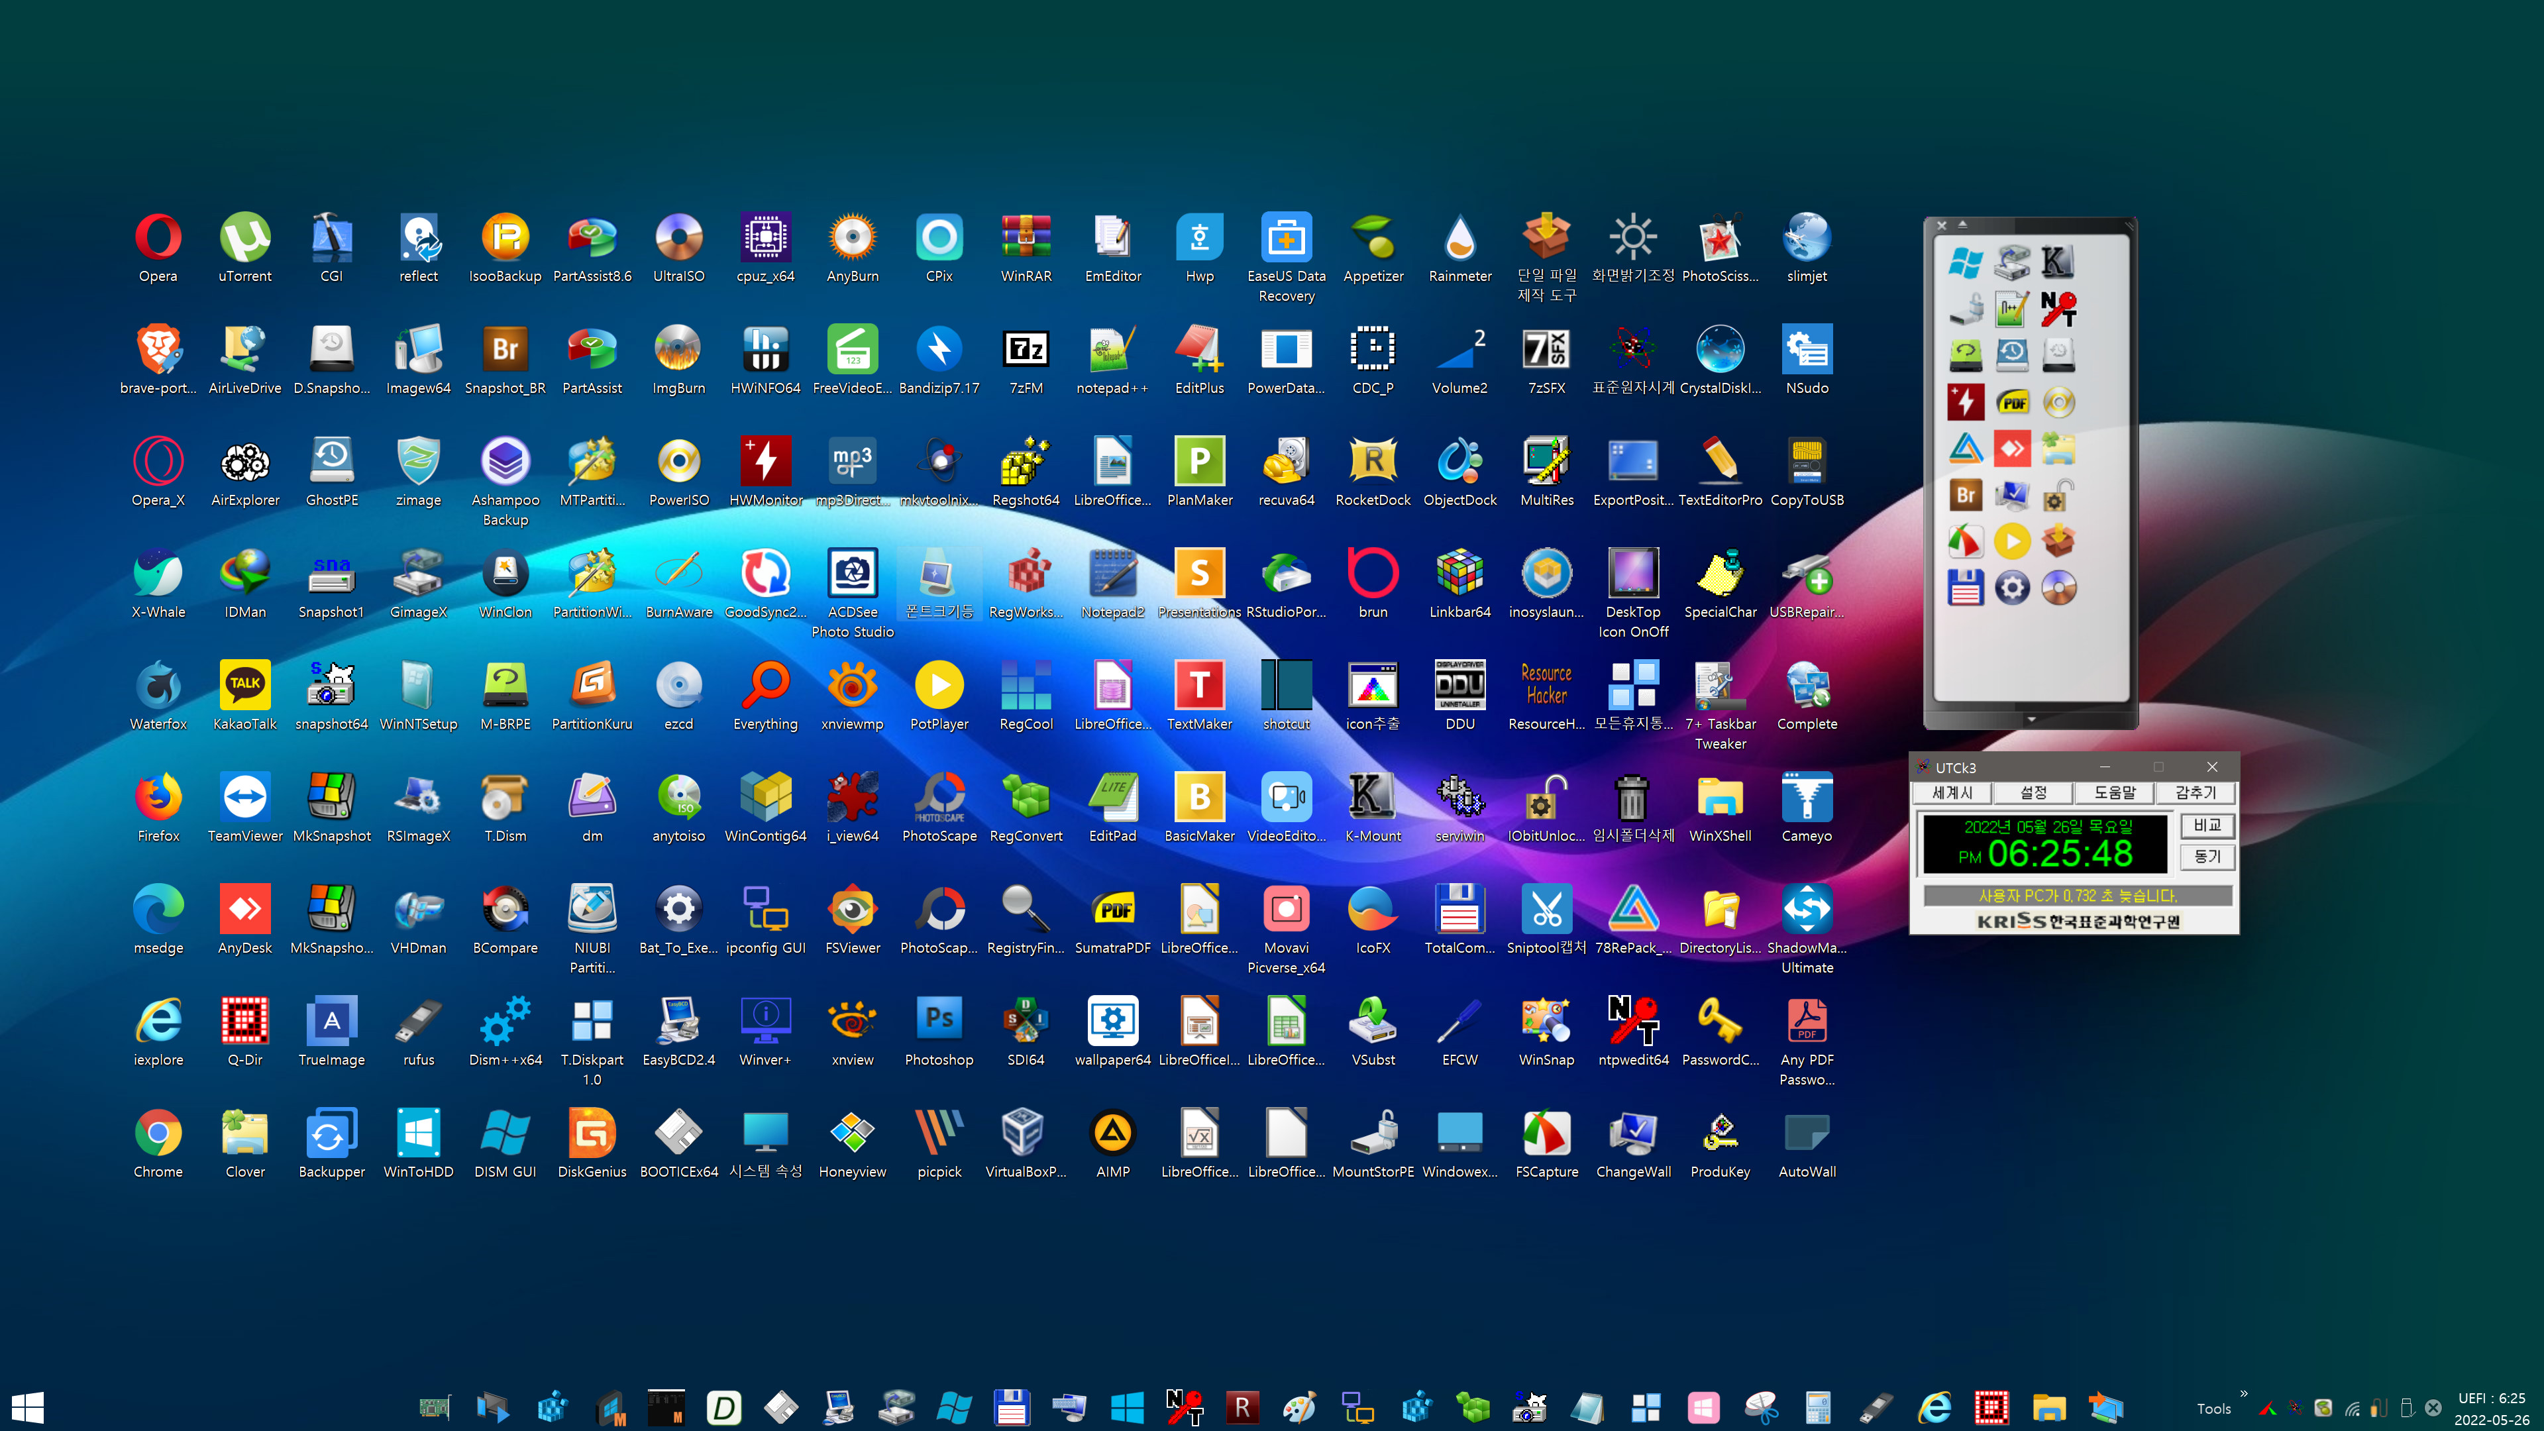The height and width of the screenshot is (1431, 2544).
Task: Launch HWiNFO64 desktop shortcut
Action: click(765, 358)
